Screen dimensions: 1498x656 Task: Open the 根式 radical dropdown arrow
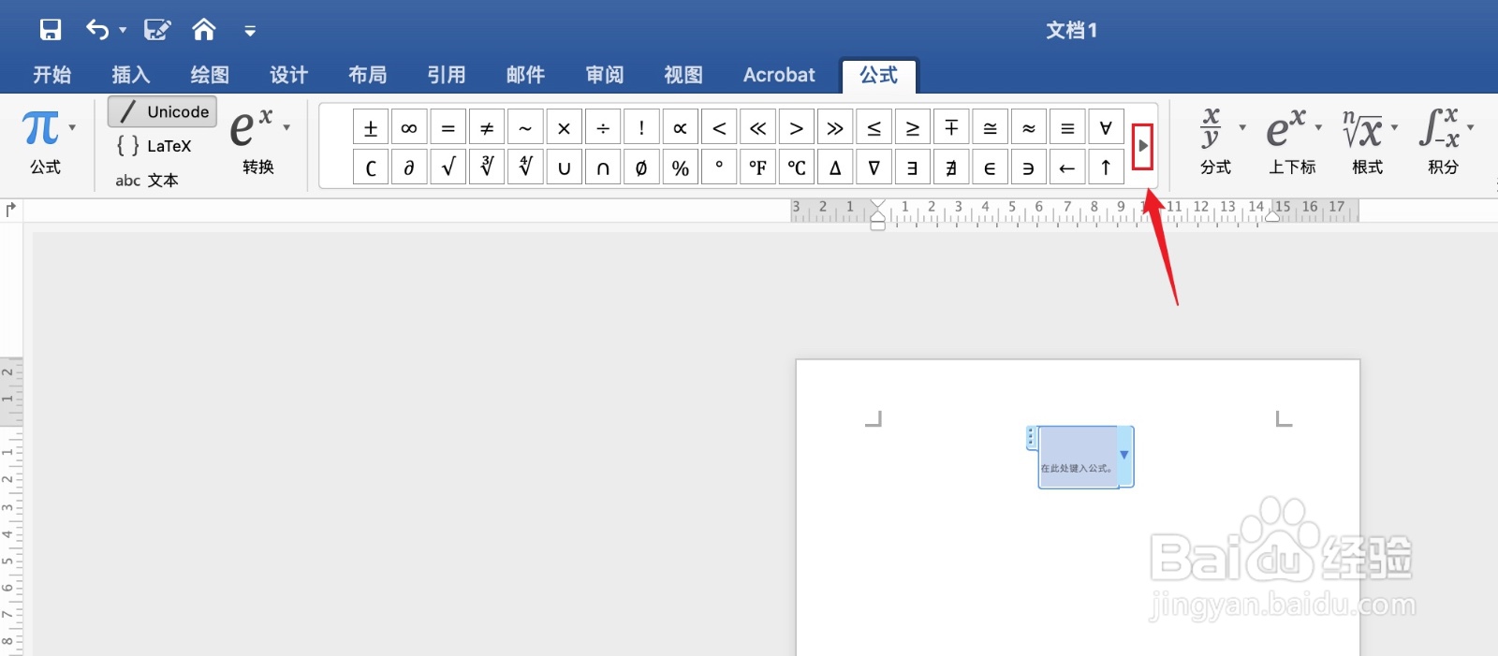tap(1394, 128)
